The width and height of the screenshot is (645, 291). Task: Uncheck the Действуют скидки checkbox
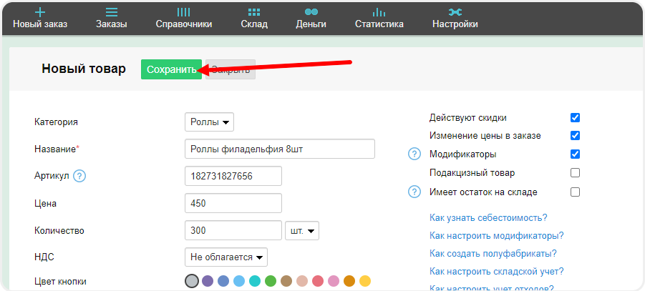(x=575, y=117)
